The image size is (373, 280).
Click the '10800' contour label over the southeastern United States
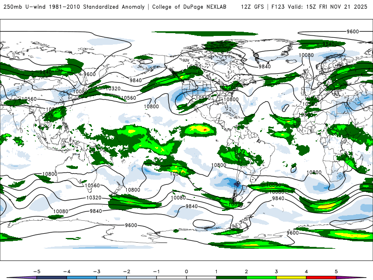click(231, 99)
